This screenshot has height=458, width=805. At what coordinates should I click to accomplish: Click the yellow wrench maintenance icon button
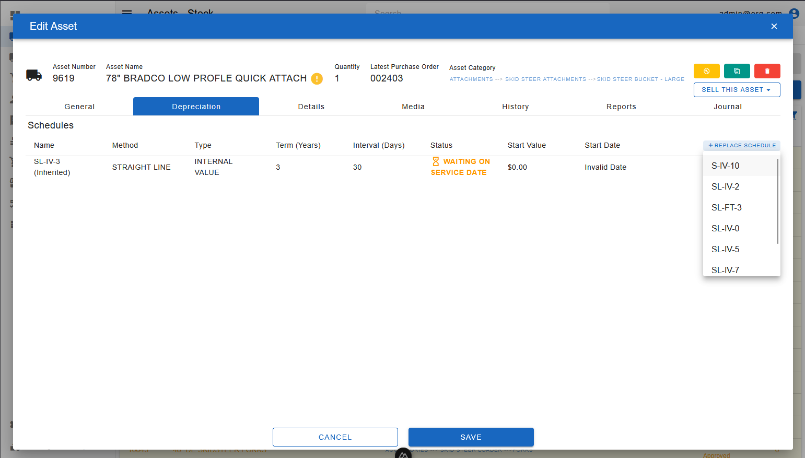(706, 71)
